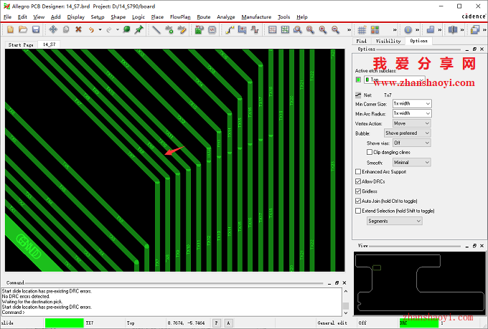Enable Enhanced Arc Support checkbox
This screenshot has height=329, width=488.
pyautogui.click(x=358, y=171)
